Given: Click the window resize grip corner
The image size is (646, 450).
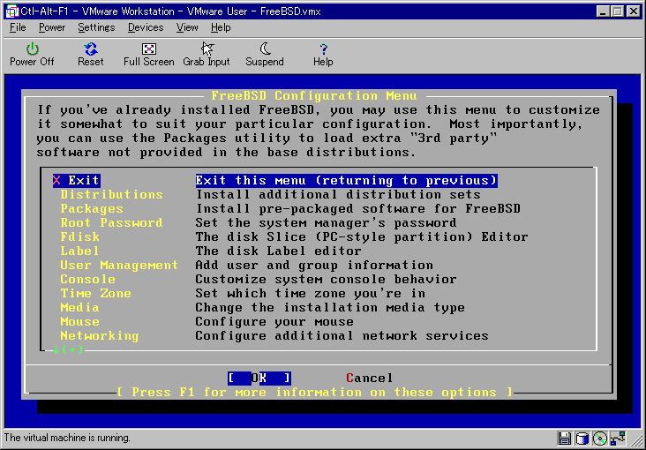Looking at the screenshot, I should tap(637, 439).
